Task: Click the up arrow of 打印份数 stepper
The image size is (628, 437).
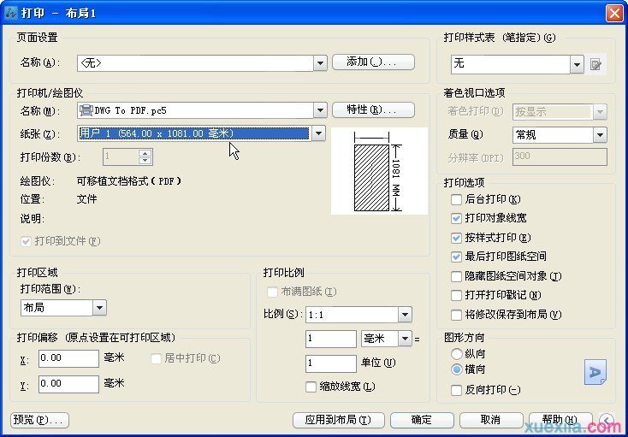Action: (x=145, y=153)
